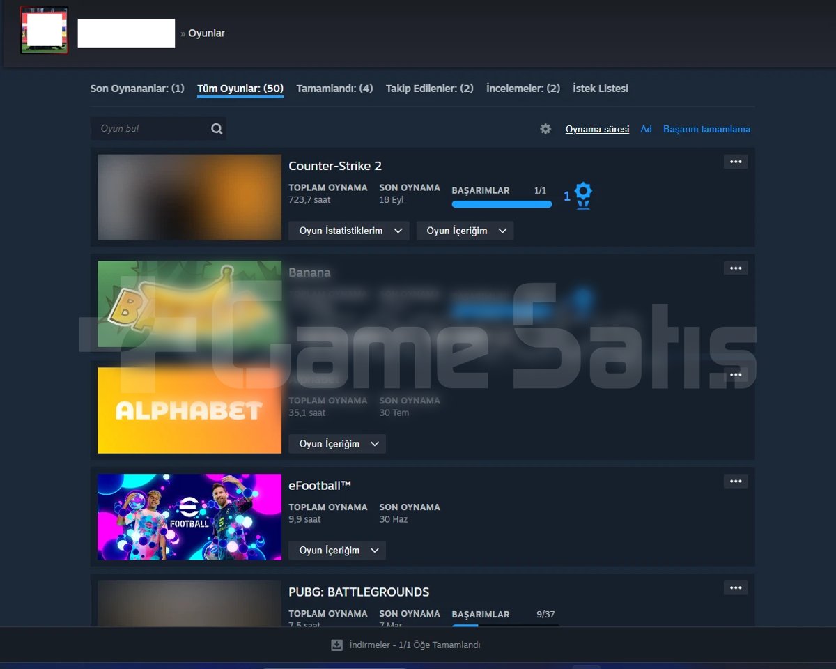Open the Tamamlandı tab
The height and width of the screenshot is (669, 836).
(x=334, y=89)
